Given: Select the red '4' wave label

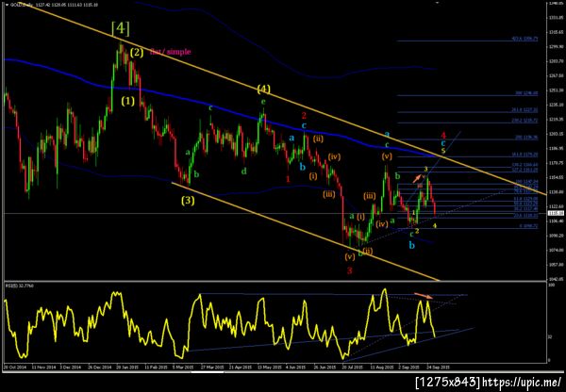Looking at the screenshot, I should [444, 136].
